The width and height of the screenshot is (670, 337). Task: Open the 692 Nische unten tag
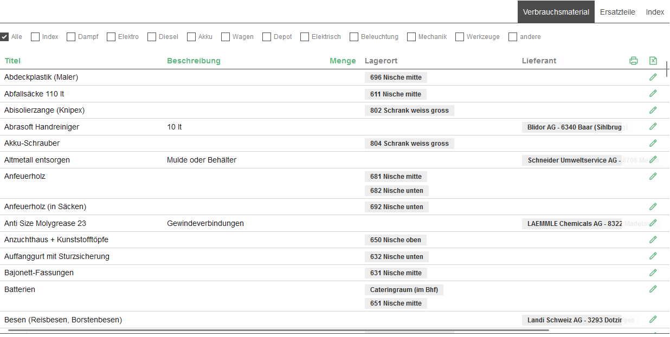click(397, 207)
